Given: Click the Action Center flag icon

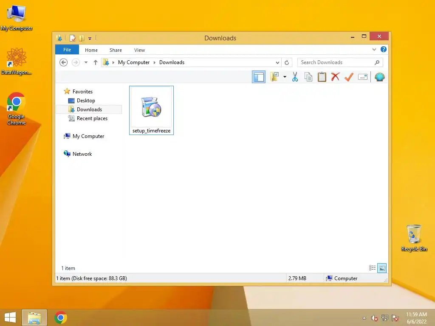Looking at the screenshot, I should pyautogui.click(x=395, y=318).
